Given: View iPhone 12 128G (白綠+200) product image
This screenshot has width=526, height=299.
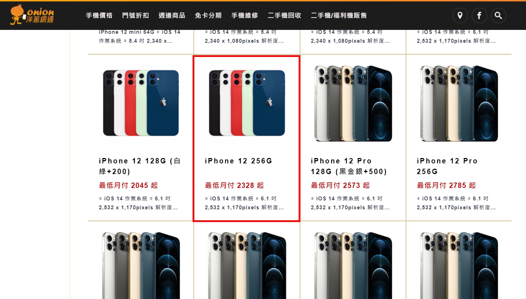Looking at the screenshot, I should tap(141, 103).
